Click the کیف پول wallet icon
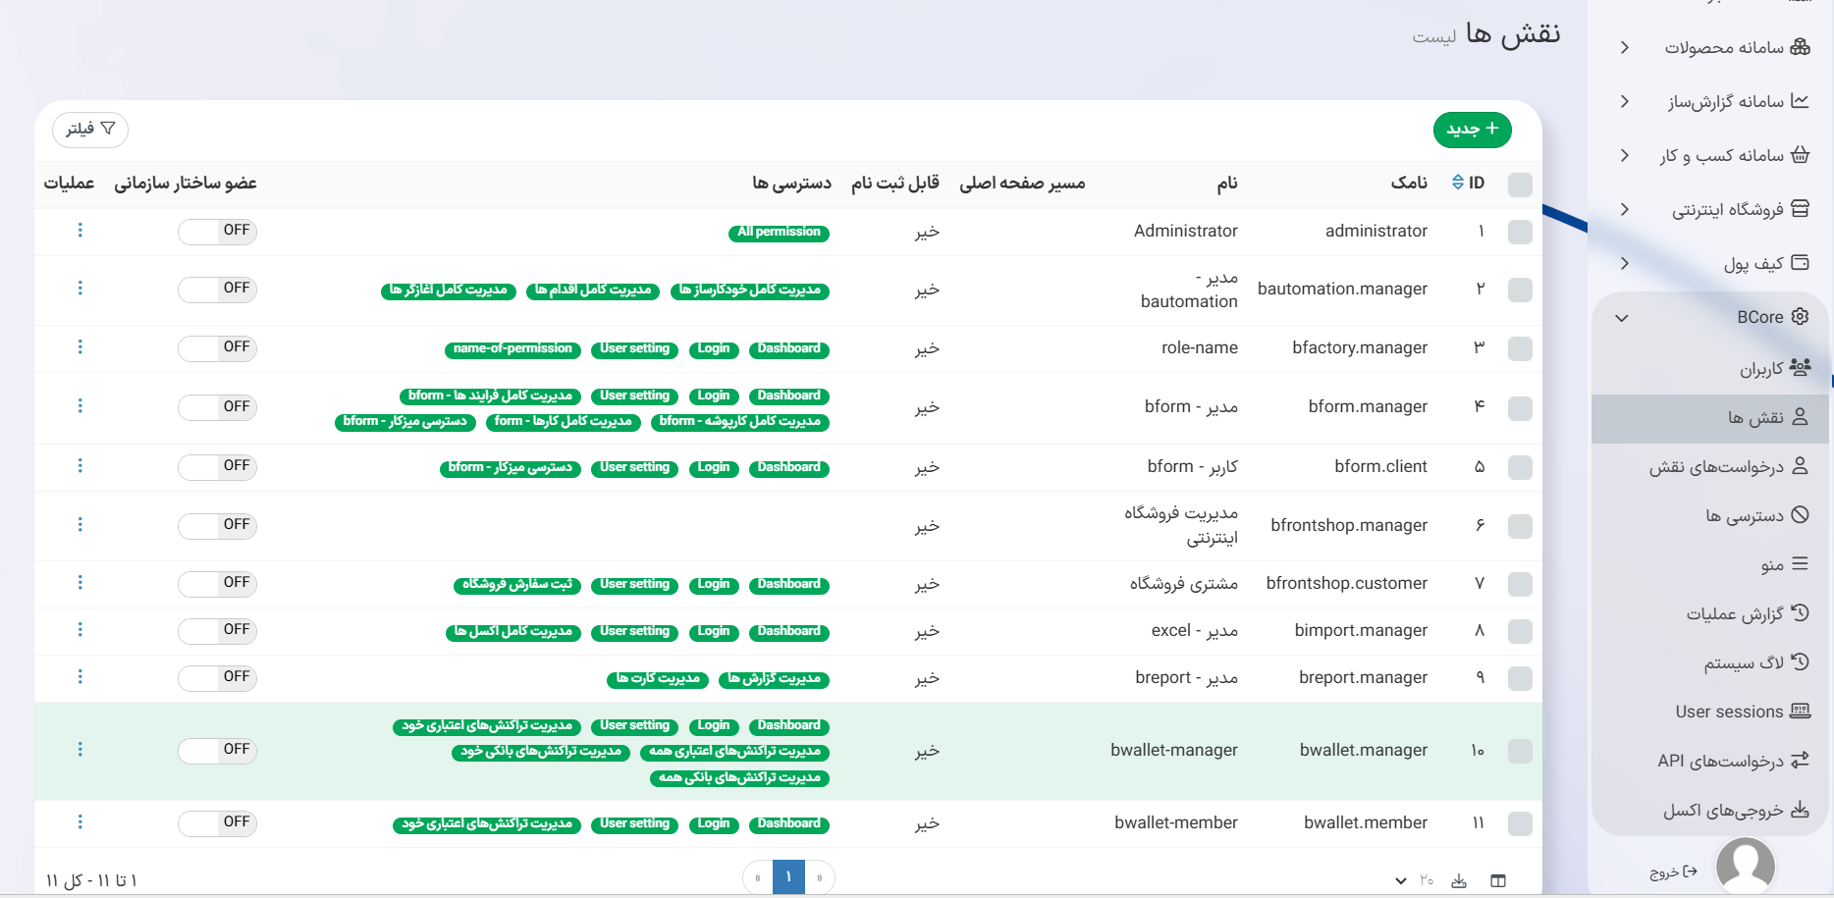Screen dimensions: 1834x898 (x=1800, y=262)
